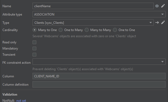Enable the Mandatory checkbox
Viewport: 168px width, 102px height.
(x=34, y=48)
